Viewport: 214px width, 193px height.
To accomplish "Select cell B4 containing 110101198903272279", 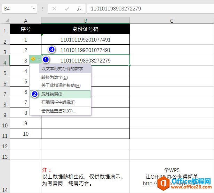I will coord(86,60).
